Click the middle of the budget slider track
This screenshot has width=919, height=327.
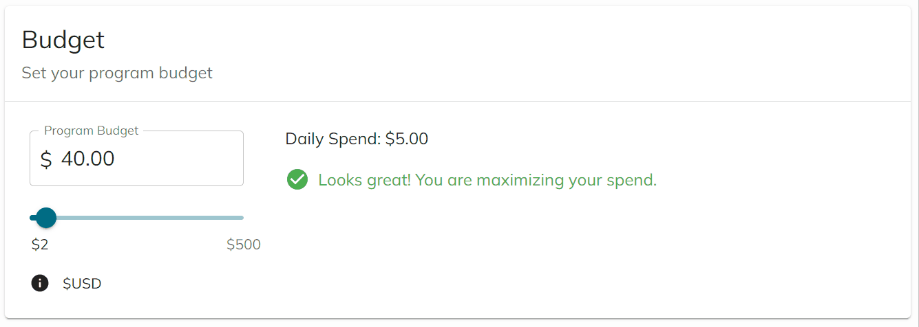coord(136,218)
